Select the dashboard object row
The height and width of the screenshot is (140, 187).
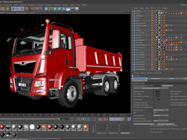pyautogui.click(x=139, y=42)
